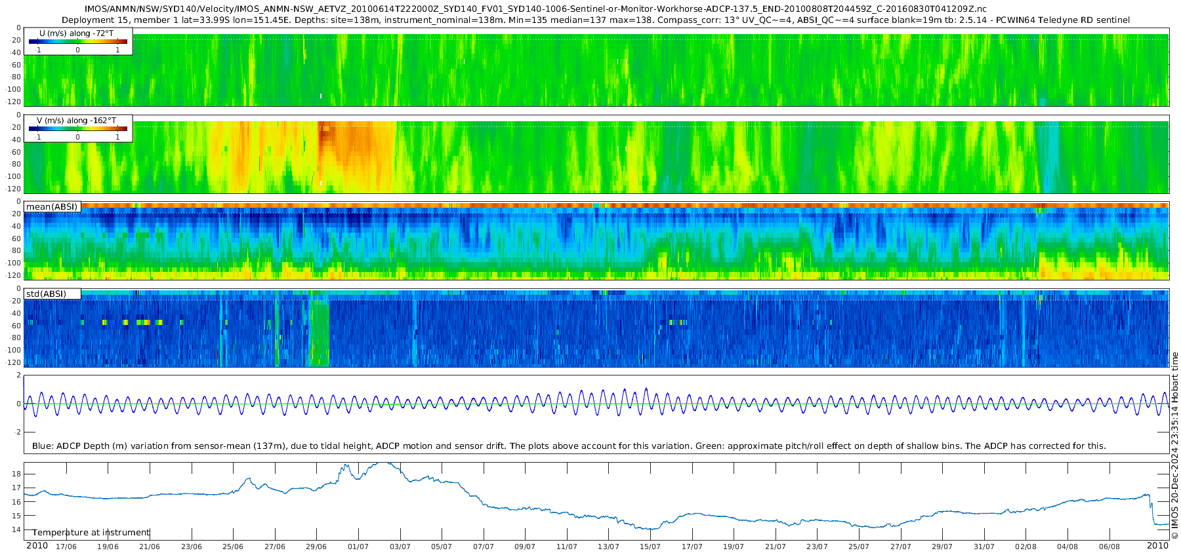Click the 2010 year label at right
Screen dimensions: 1181x557
click(x=1157, y=546)
